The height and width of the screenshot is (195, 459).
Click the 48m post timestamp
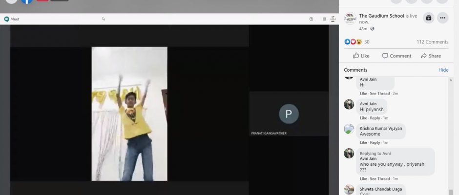click(x=363, y=29)
